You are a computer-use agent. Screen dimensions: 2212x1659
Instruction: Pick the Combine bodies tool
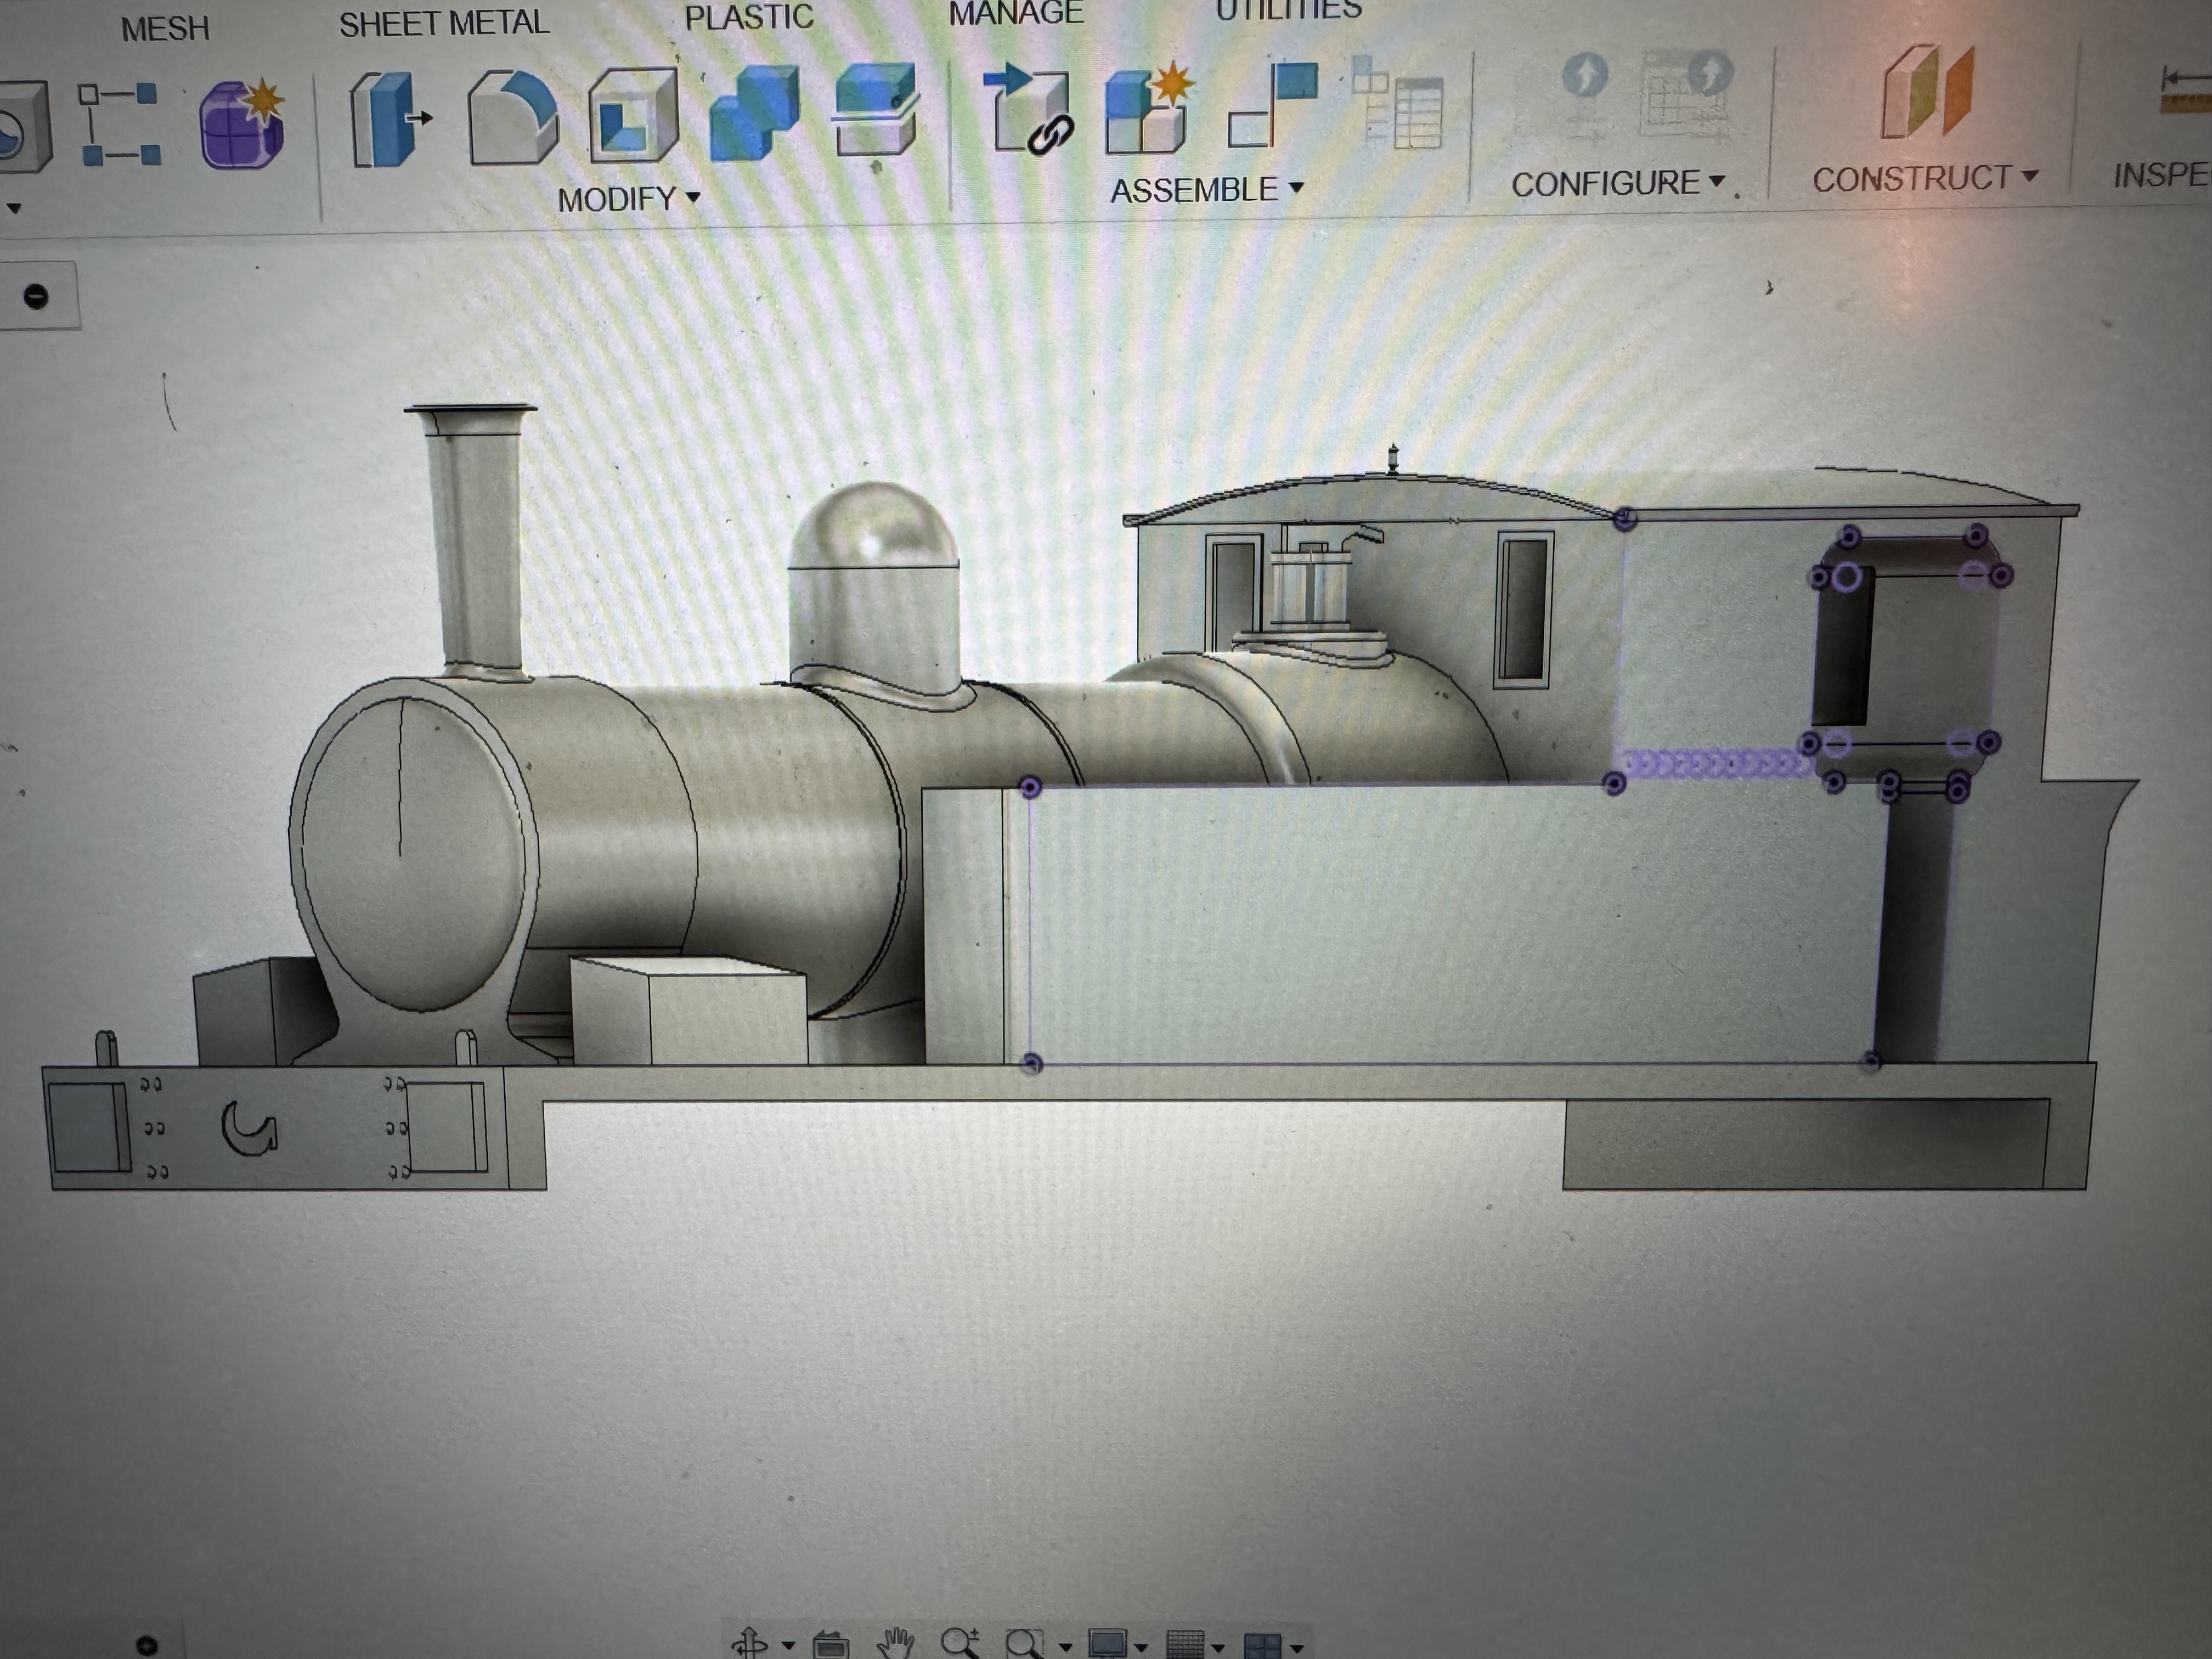pos(754,112)
